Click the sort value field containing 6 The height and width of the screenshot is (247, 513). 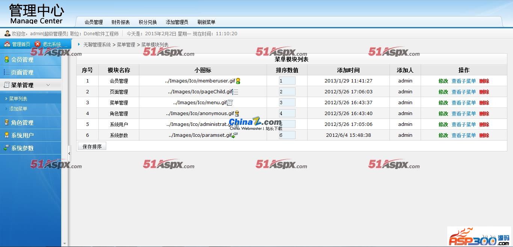pos(287,135)
